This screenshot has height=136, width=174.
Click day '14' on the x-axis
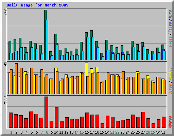(76, 132)
